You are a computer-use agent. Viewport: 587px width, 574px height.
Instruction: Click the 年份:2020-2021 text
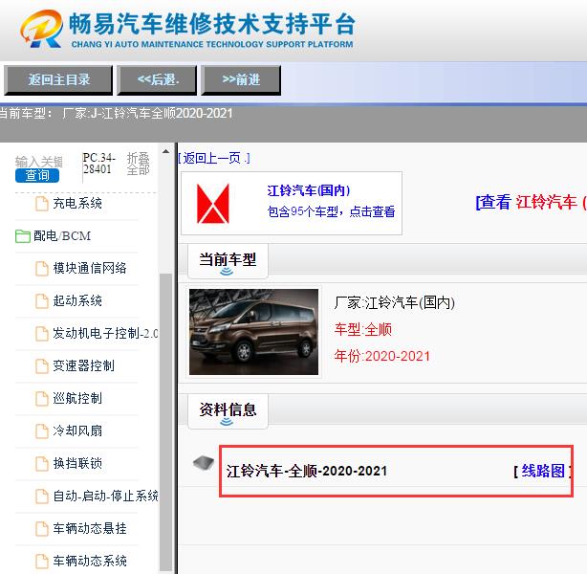pos(381,356)
